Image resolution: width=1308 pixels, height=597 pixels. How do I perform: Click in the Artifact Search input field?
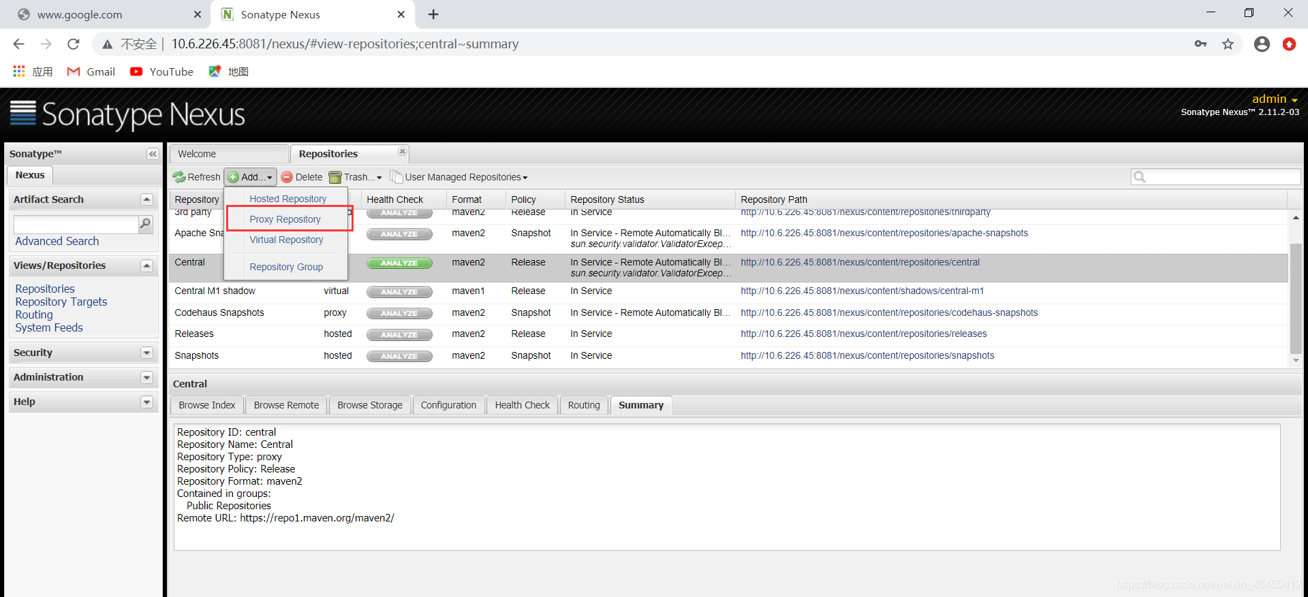tap(76, 224)
